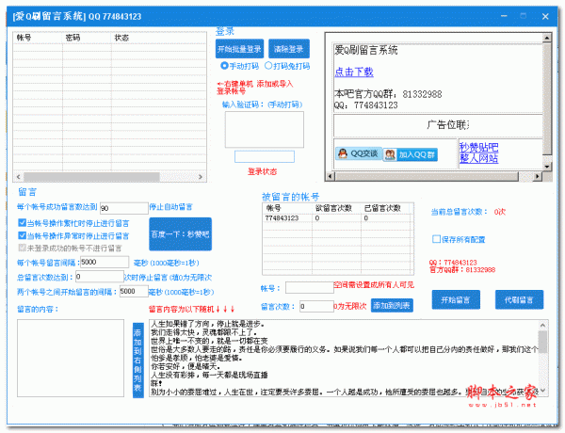Click the 百度一下：秒赞吧 button
Screen dimensions: 565x433
coord(180,234)
